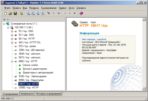Select the highlighted 18017 / tcp - HTTP row
This screenshot has height=101, width=148.
[28, 84]
